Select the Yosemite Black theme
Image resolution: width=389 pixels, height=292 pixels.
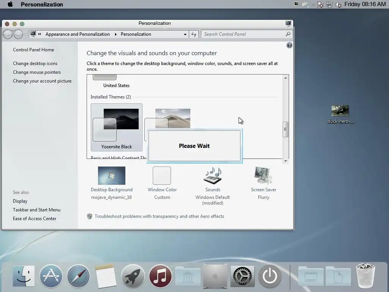pyautogui.click(x=117, y=127)
